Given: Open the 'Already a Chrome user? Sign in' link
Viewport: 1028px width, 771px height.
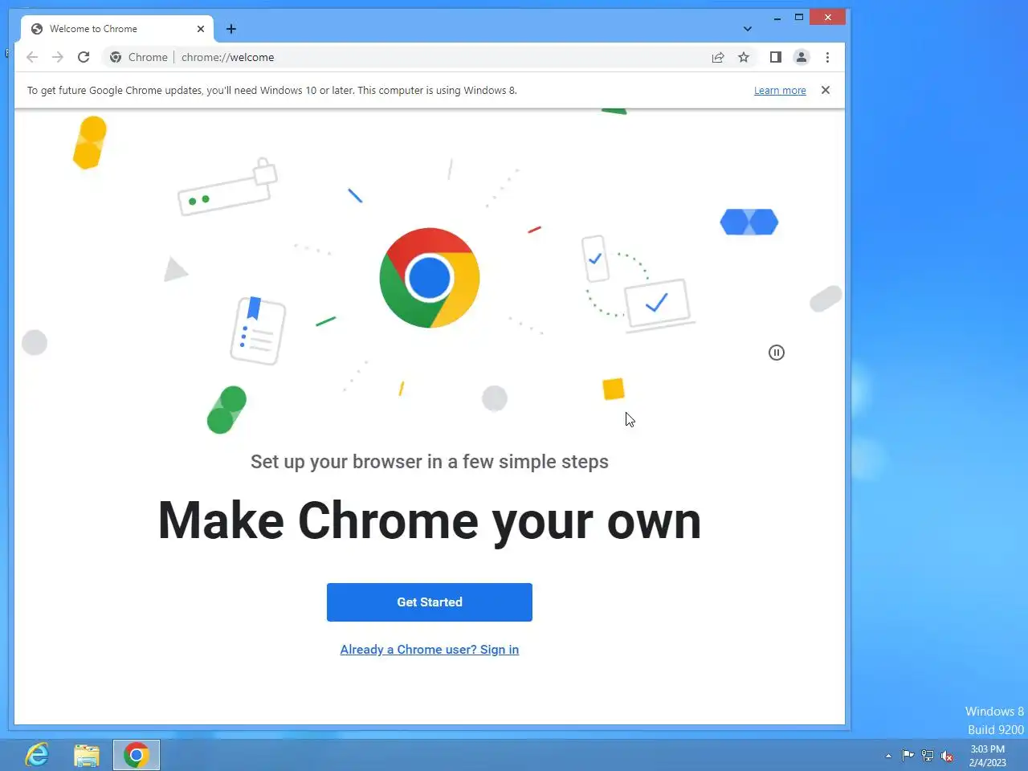Looking at the screenshot, I should pos(429,650).
